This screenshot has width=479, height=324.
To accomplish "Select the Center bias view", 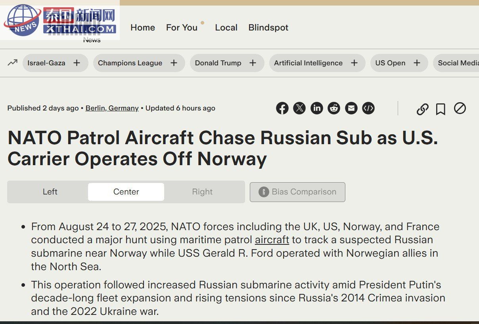I will point(126,192).
